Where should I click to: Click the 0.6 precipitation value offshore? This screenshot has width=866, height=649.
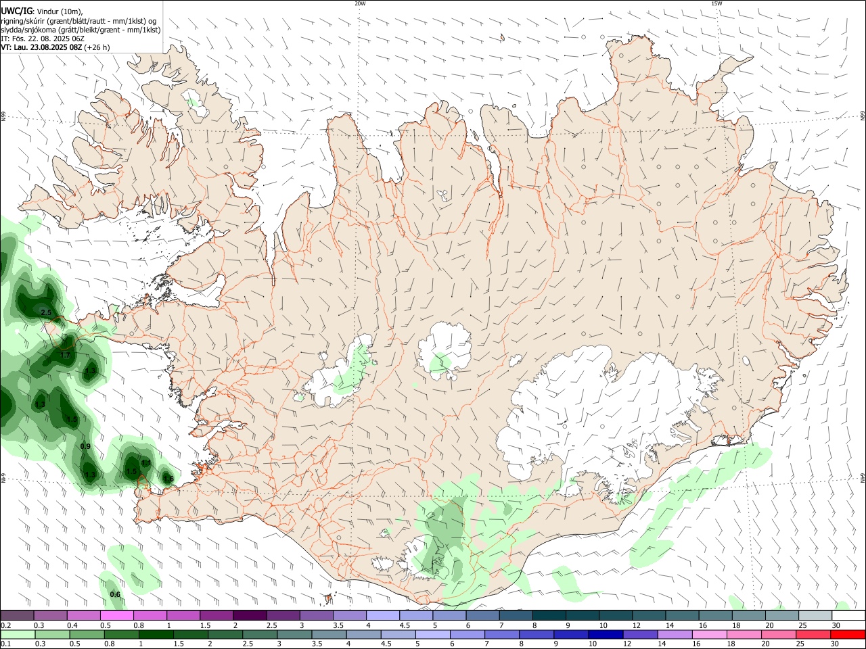coord(115,595)
